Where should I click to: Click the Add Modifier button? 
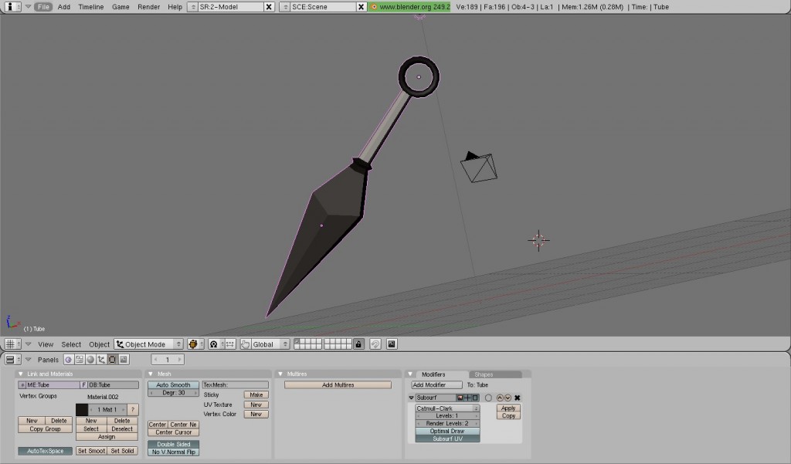[437, 384]
